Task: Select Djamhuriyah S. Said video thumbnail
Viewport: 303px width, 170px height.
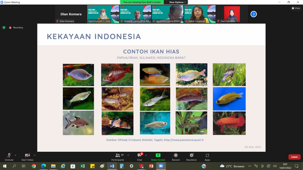Action: 103,14
